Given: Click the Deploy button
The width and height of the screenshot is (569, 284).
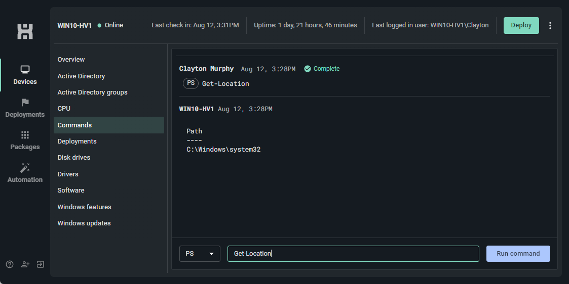Looking at the screenshot, I should click(x=521, y=25).
